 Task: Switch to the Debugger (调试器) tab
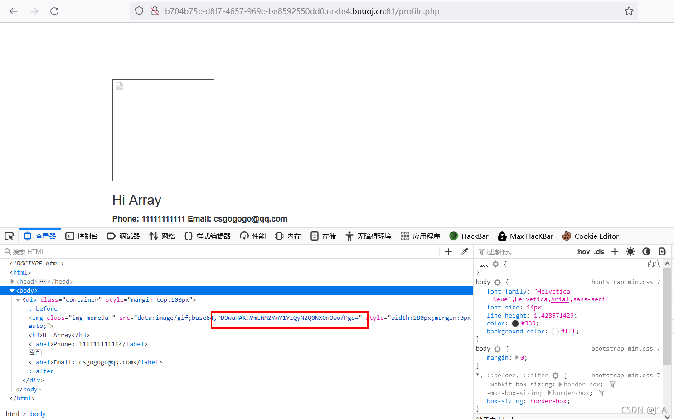(x=123, y=236)
